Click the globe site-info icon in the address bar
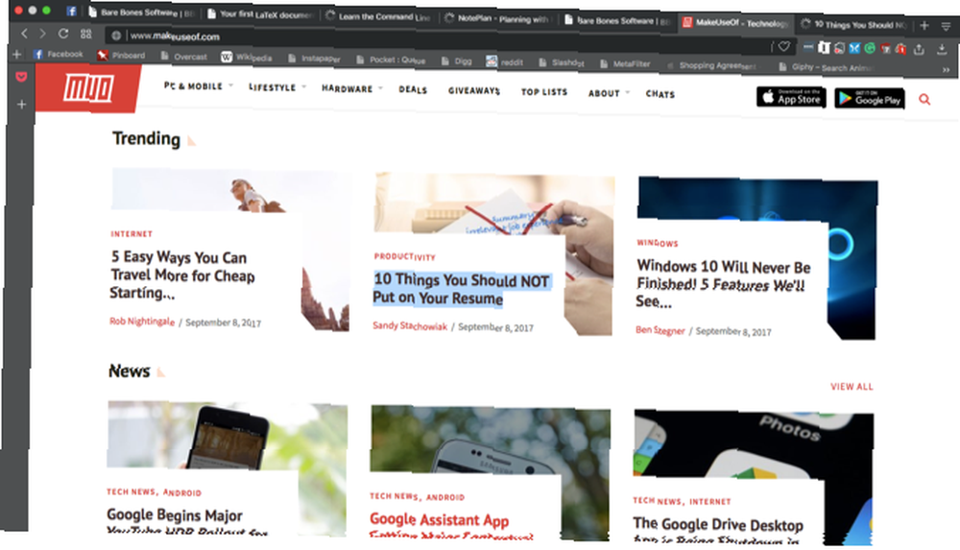This screenshot has height=550, width=960. pos(116,36)
